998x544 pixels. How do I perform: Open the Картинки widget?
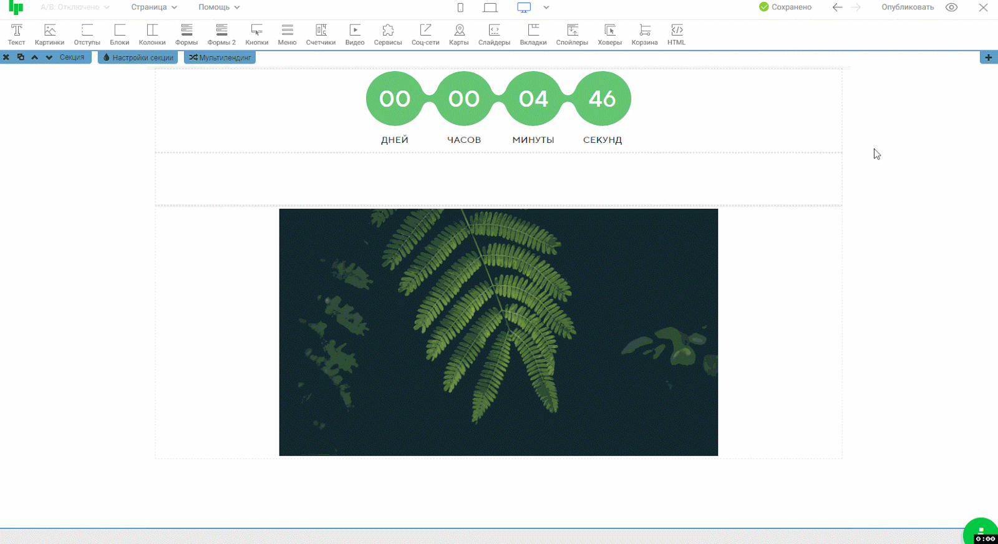coord(49,34)
